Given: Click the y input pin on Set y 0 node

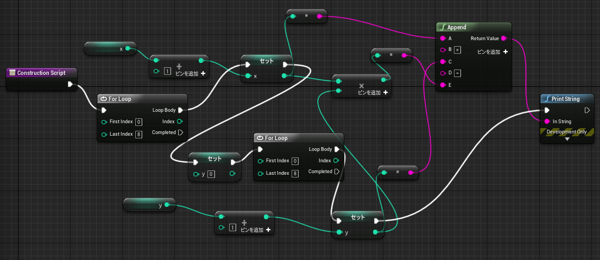Looking at the screenshot, I should coord(196,174).
